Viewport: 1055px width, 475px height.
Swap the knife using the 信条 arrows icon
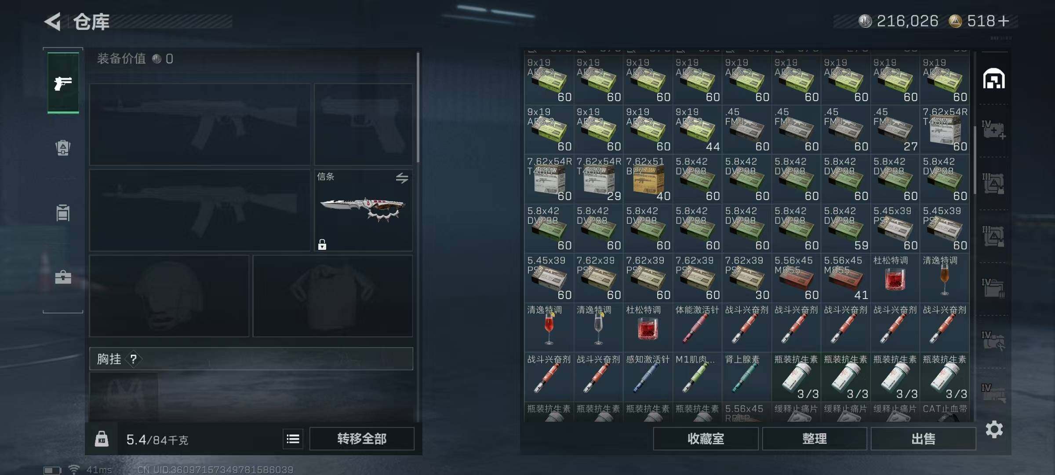coord(402,178)
